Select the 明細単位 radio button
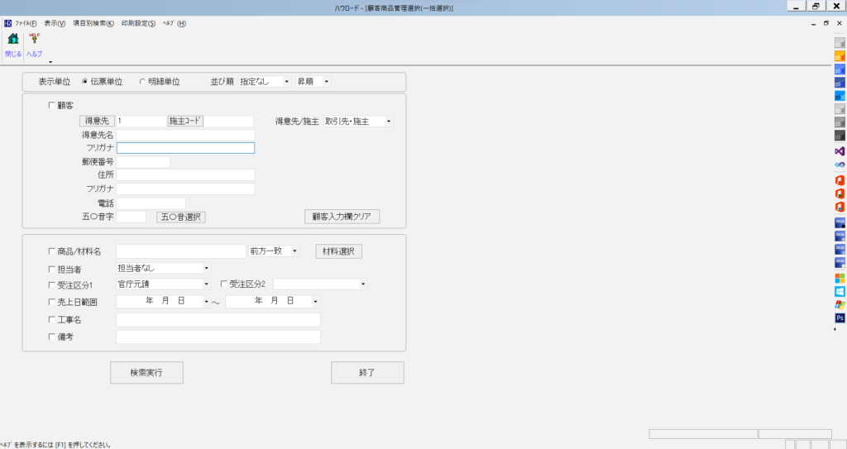This screenshot has width=847, height=449. [141, 82]
